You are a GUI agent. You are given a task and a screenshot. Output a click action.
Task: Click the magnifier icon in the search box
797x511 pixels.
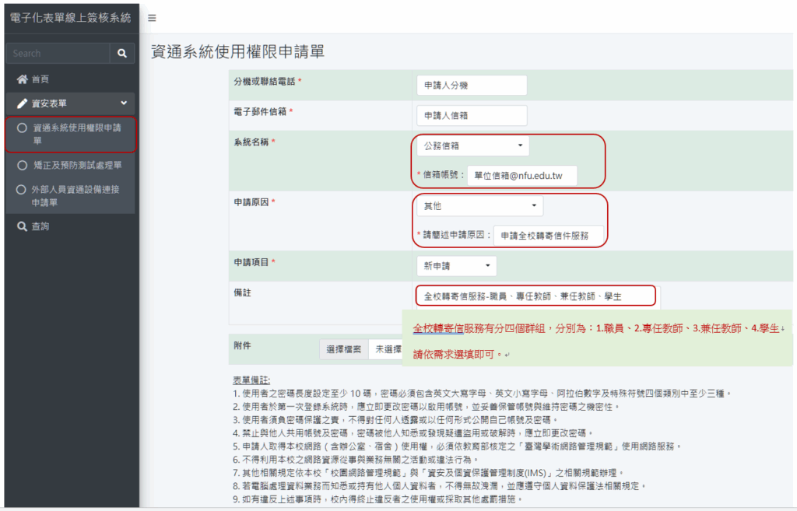121,53
